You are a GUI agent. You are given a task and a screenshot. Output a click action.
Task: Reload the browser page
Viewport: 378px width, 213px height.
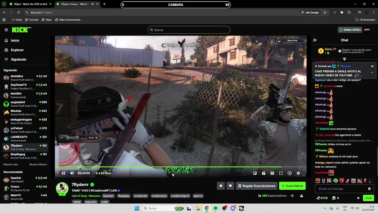[x=18, y=12]
